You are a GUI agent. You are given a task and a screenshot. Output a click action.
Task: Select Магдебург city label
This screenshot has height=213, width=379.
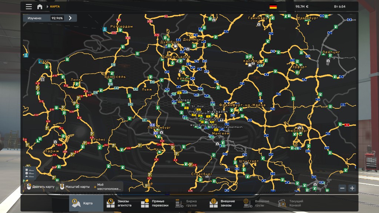click(x=308, y=18)
